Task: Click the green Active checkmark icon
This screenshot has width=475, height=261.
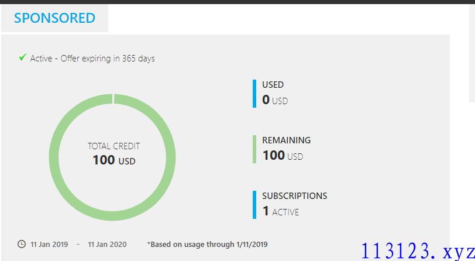Action: click(x=22, y=57)
